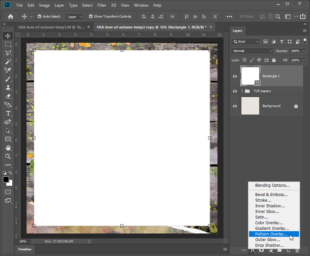Select the Rectangular Marquee tool
Viewport: 310px width, 256px height.
coord(8,44)
